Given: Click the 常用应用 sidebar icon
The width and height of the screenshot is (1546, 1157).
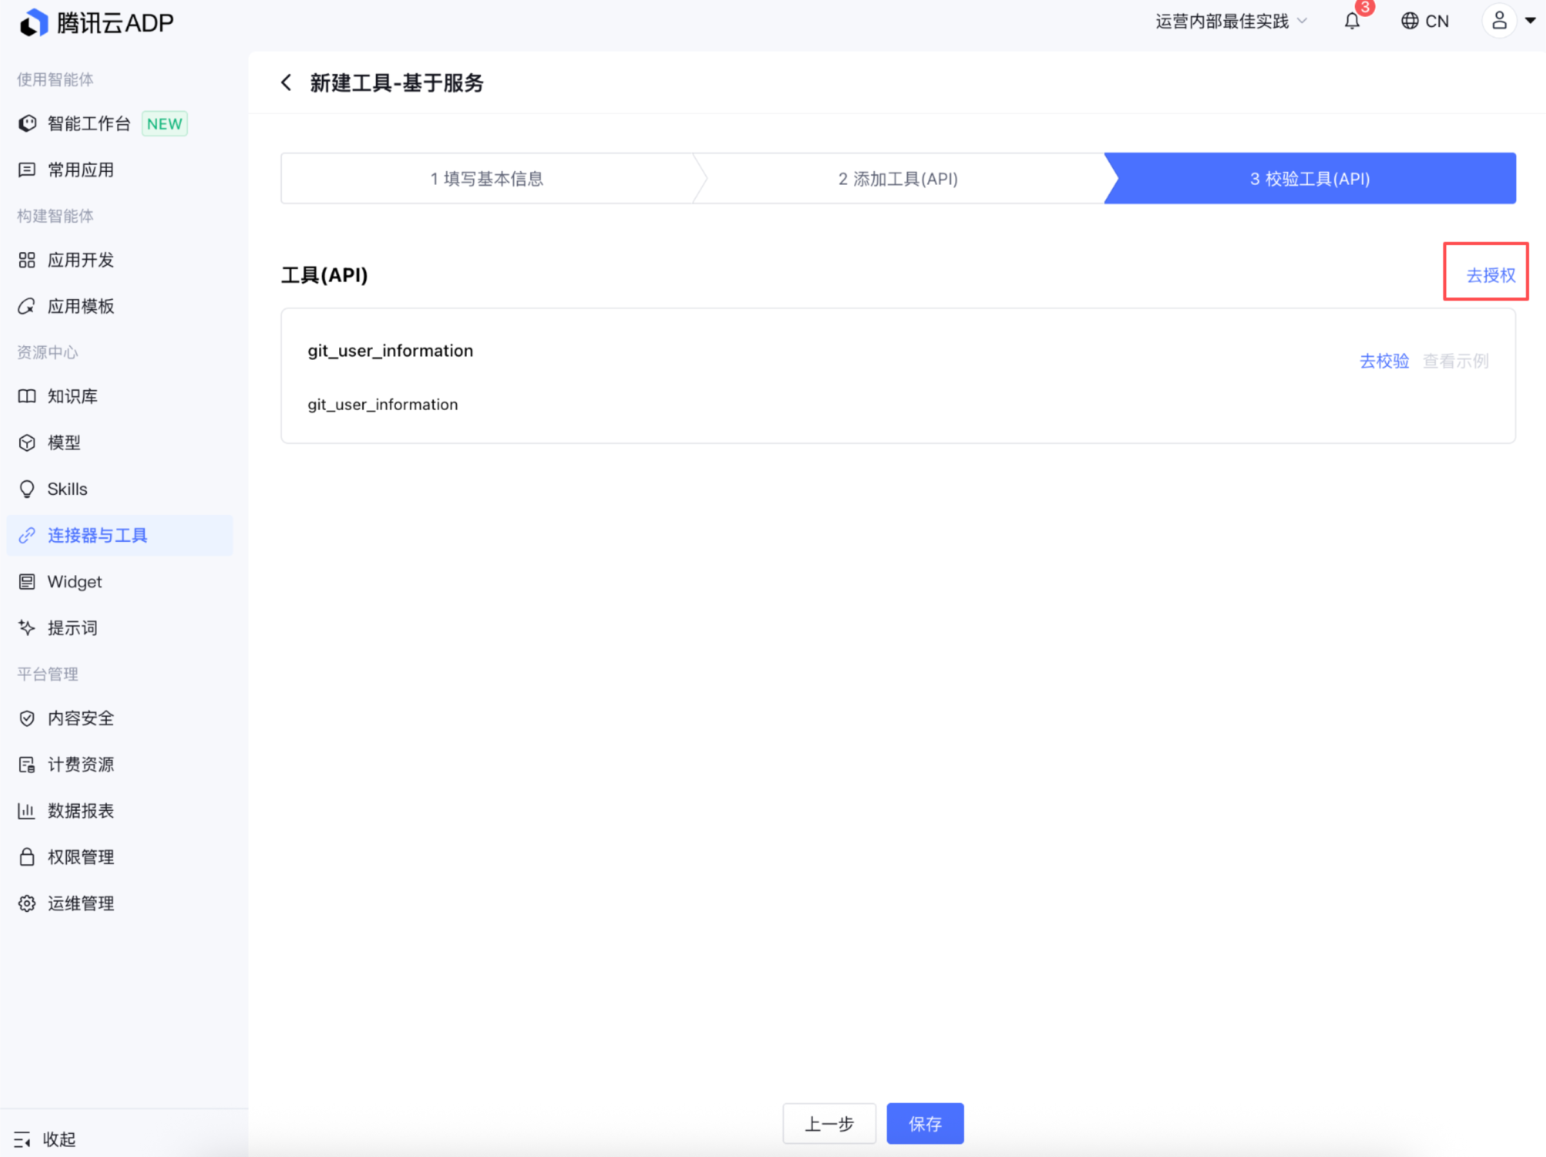Looking at the screenshot, I should [x=26, y=170].
